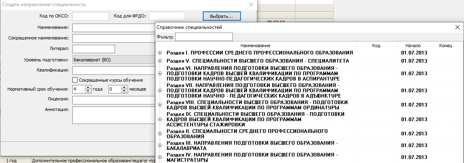Image resolution: width=464 pixels, height=163 pixels.
Task: Expand Раздел VII адъюнктура section
Action: pos(160,90)
